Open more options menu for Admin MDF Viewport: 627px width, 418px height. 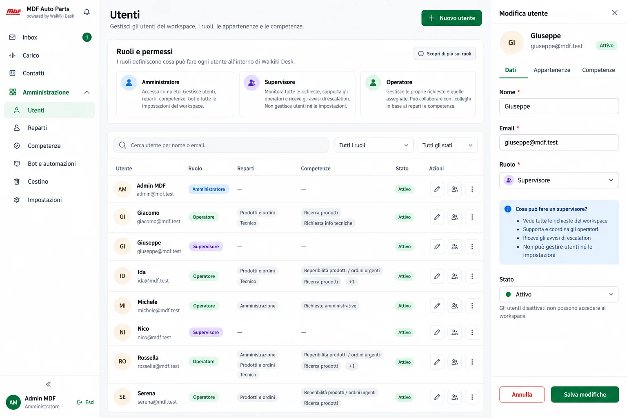[x=472, y=189]
